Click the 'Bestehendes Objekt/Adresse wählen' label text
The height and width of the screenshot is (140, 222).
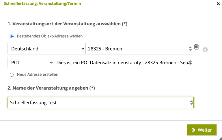point(50,36)
